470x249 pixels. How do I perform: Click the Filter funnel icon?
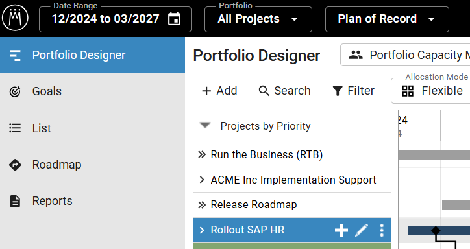pos(338,91)
